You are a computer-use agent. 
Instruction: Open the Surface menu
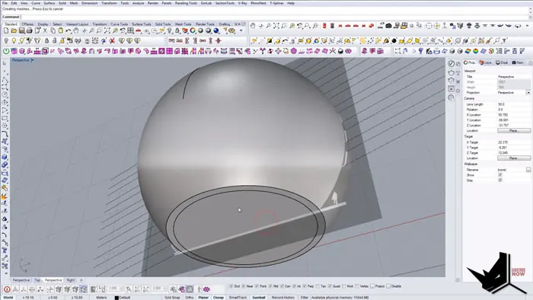coord(49,3)
